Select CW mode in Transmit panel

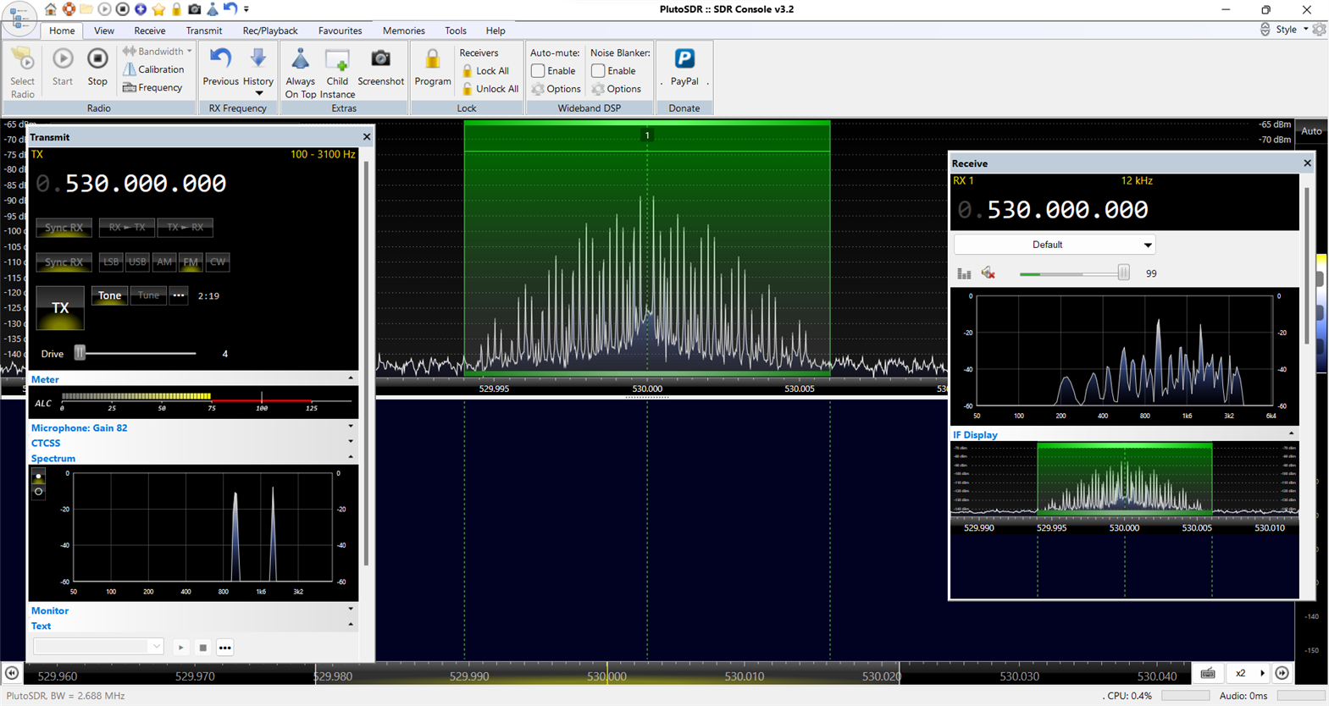click(x=218, y=262)
